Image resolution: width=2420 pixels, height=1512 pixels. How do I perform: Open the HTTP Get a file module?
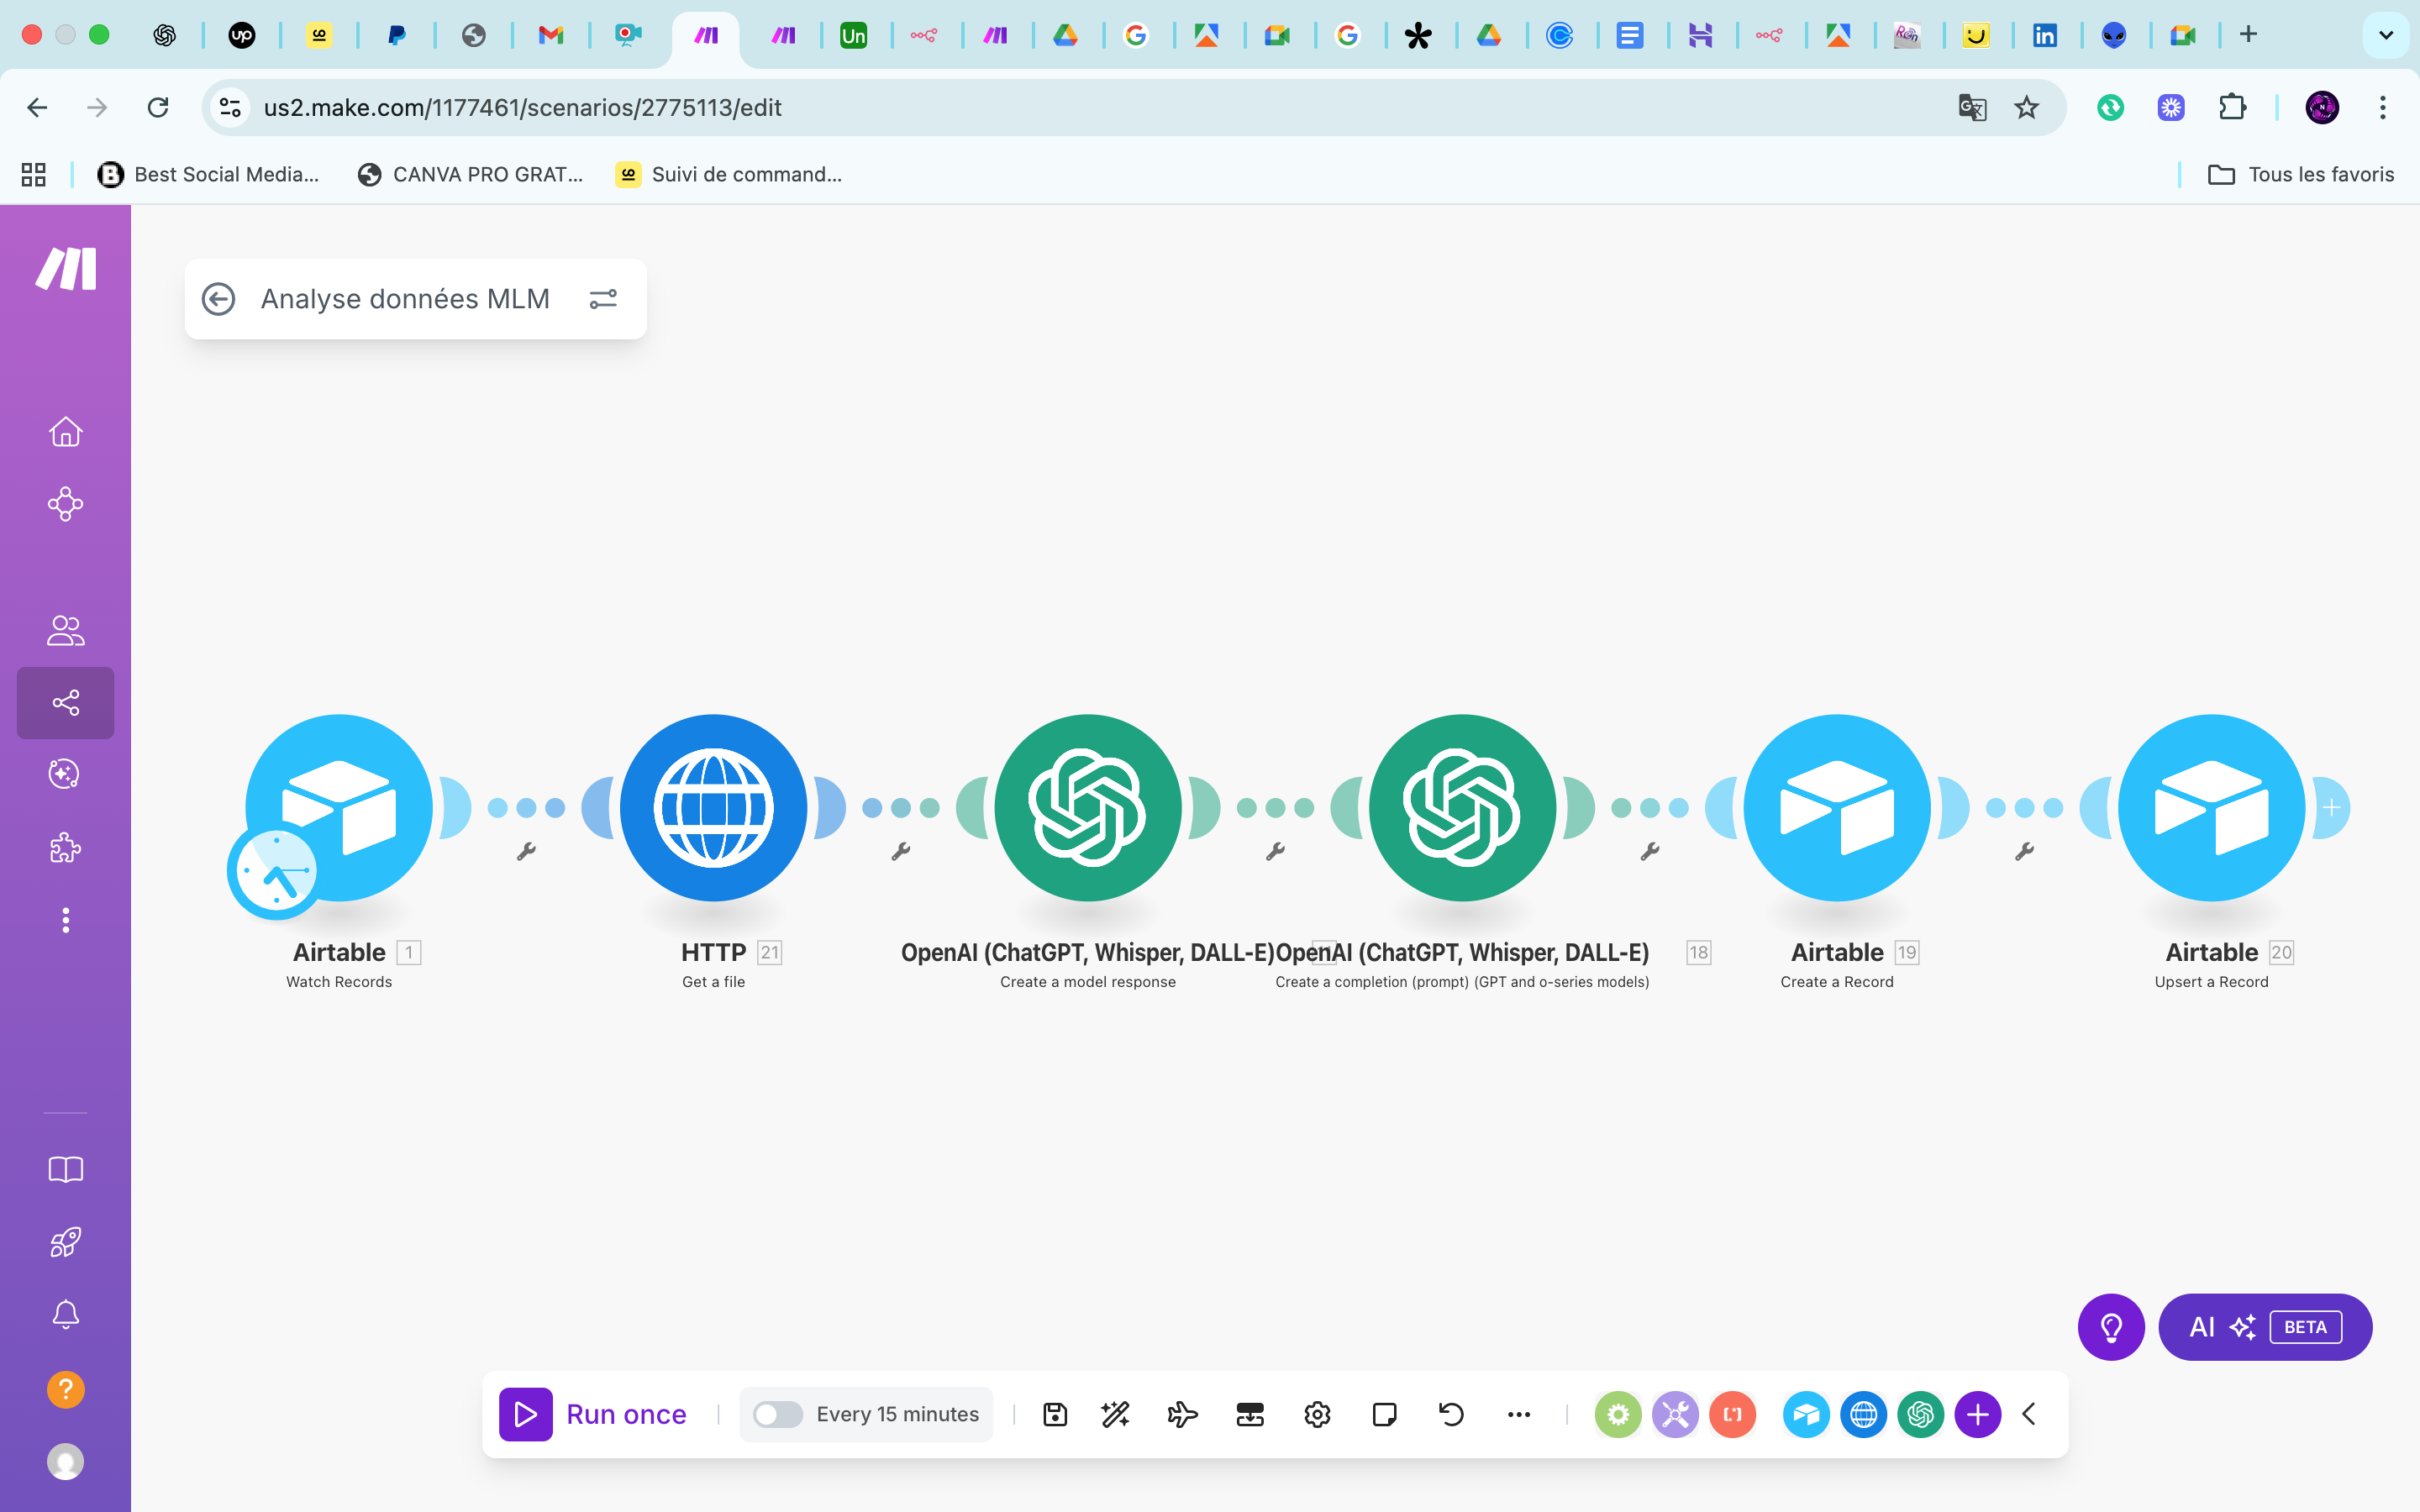coord(713,806)
